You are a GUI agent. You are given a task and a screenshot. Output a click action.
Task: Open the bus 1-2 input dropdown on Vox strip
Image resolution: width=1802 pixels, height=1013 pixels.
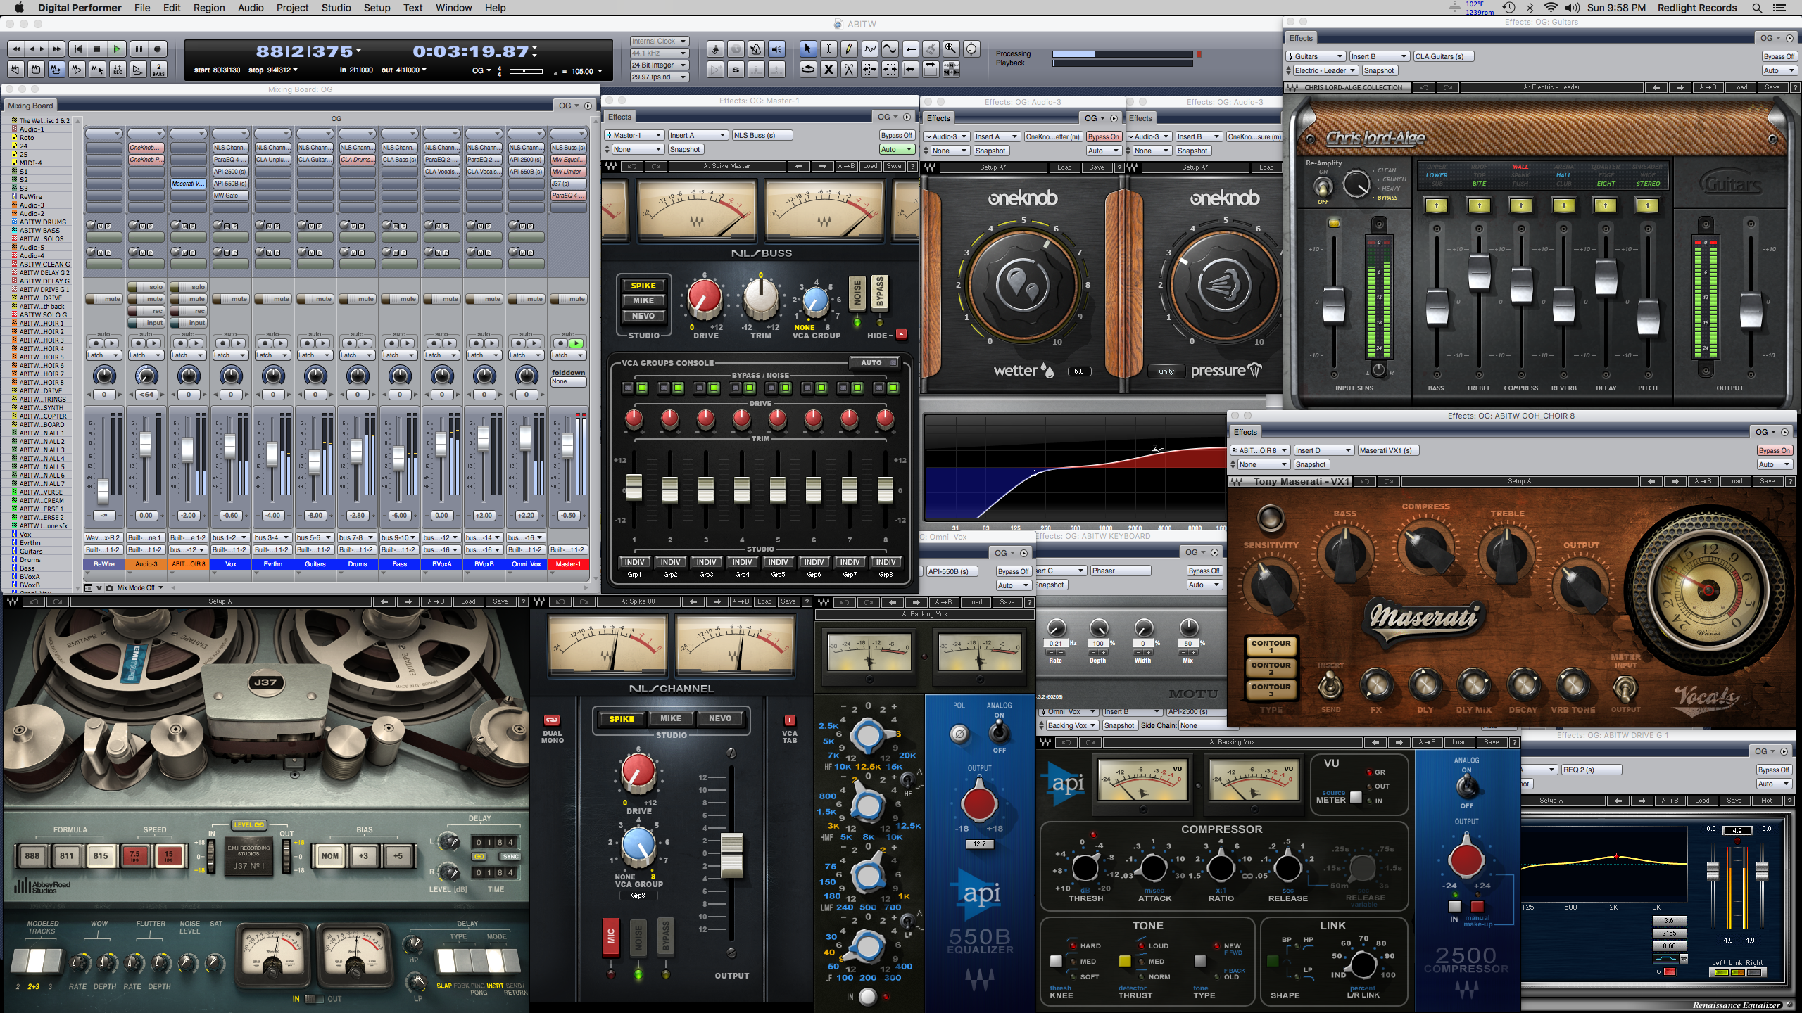tap(231, 537)
